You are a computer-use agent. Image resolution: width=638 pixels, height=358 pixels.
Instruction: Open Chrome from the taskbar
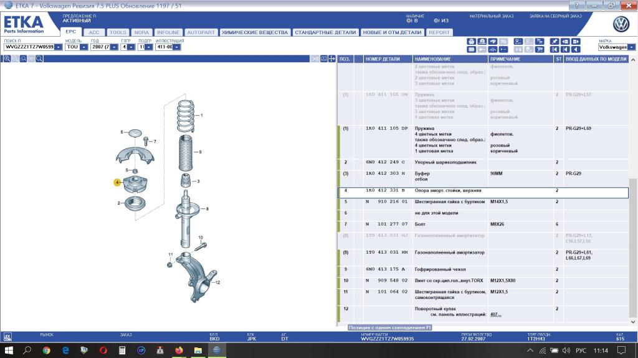tap(46, 351)
